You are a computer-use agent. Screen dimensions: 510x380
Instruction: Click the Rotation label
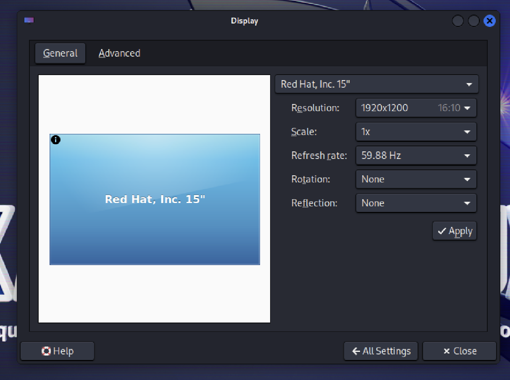click(x=310, y=179)
